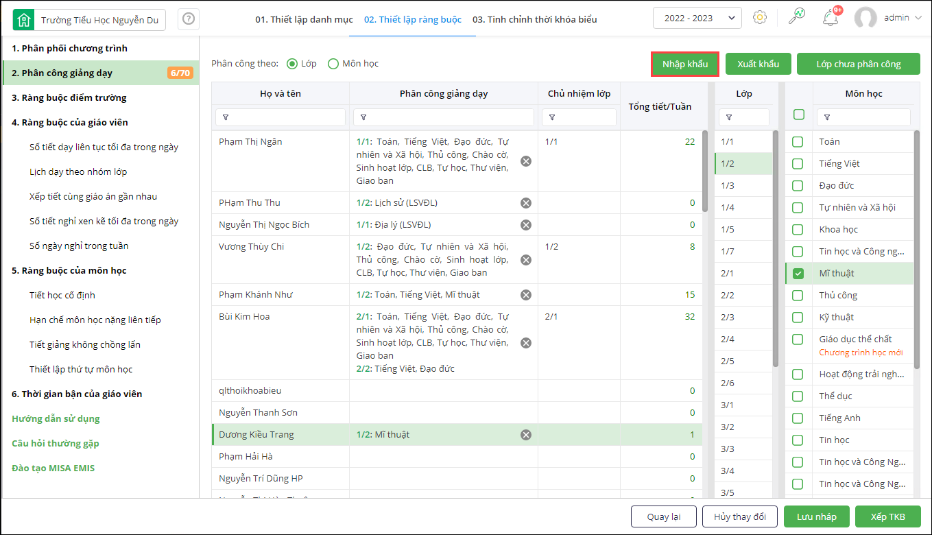Open the notifications bell
The height and width of the screenshot is (535, 932).
coord(831,18)
